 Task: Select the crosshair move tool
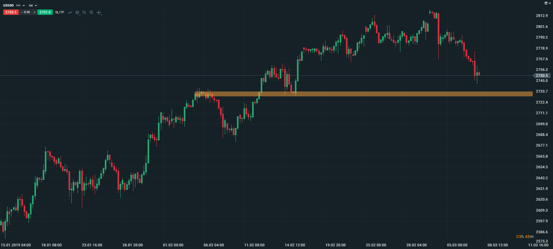click(x=99, y=12)
